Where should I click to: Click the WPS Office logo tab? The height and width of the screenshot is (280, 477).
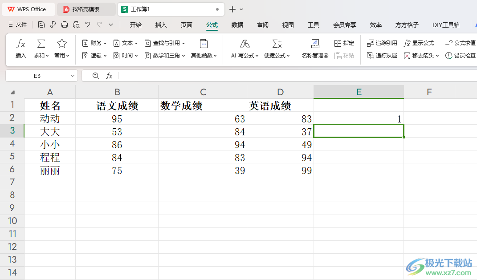click(28, 9)
